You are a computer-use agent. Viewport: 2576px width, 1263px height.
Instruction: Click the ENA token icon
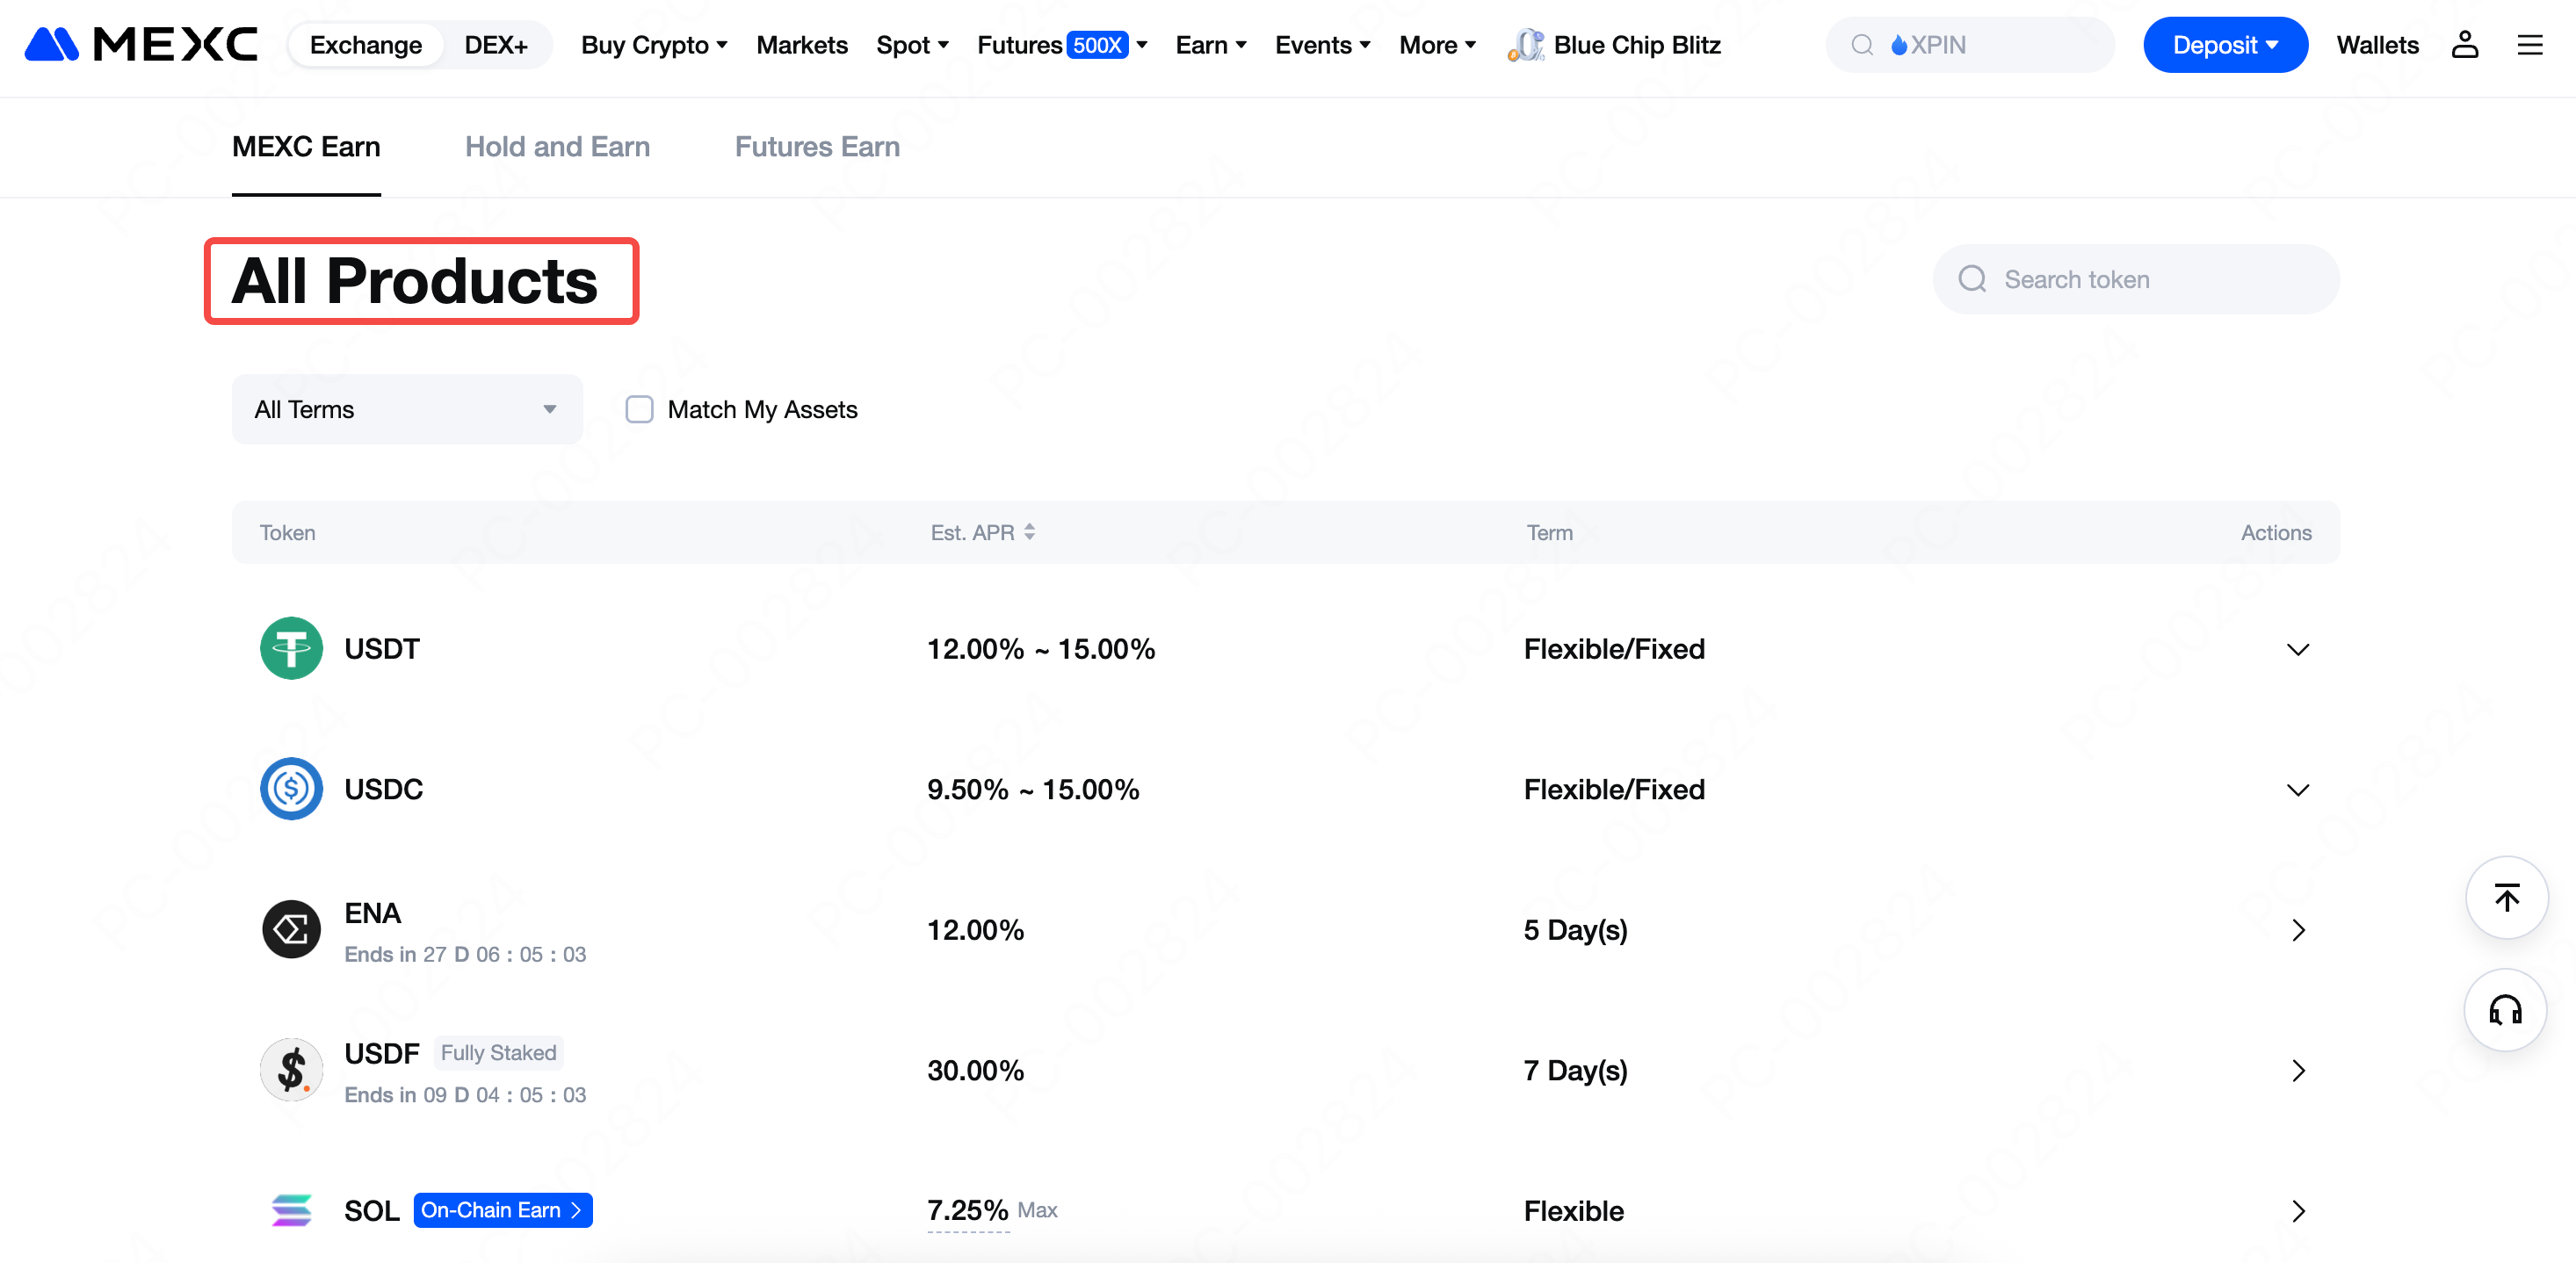coord(291,929)
